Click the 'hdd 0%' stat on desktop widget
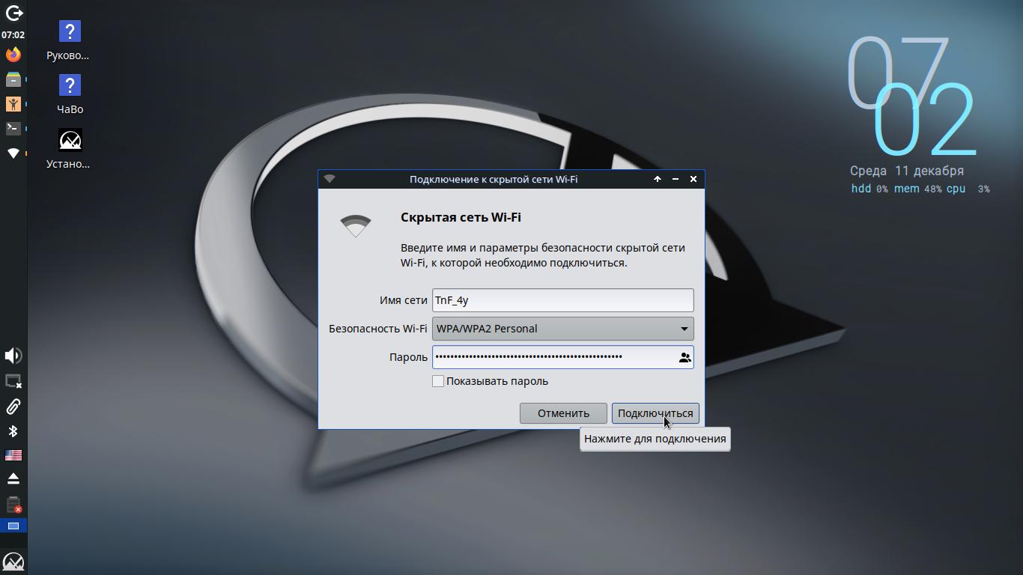The image size is (1023, 575). coord(869,189)
